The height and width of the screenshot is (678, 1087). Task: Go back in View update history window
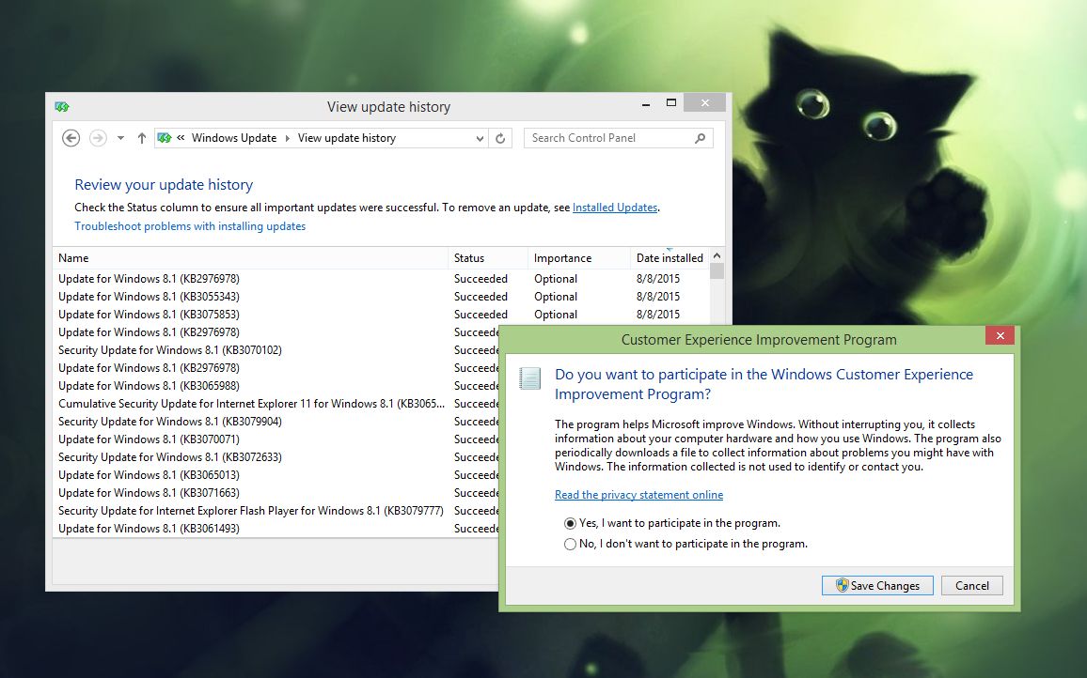[71, 138]
